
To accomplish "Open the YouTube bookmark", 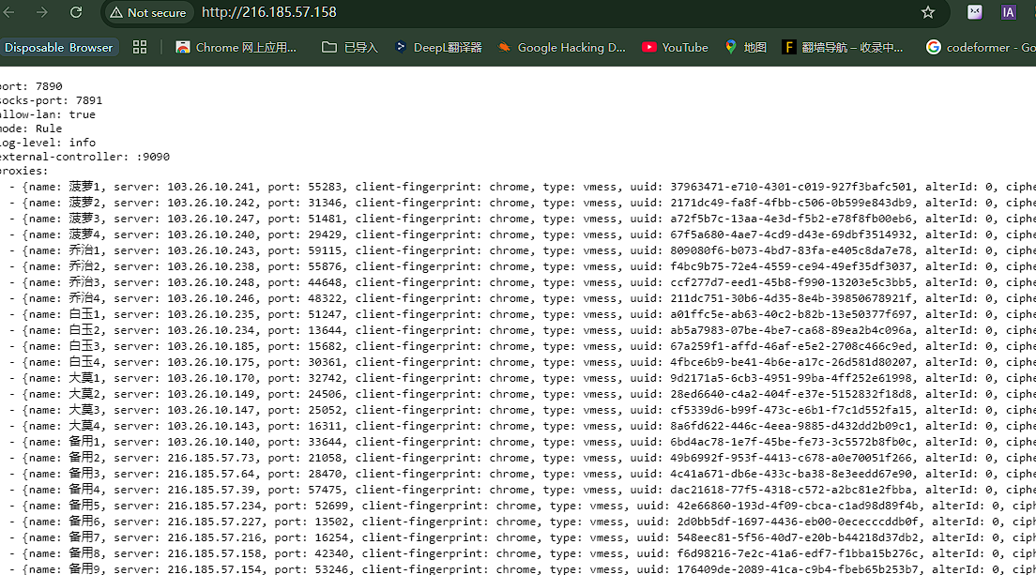I will pos(675,47).
